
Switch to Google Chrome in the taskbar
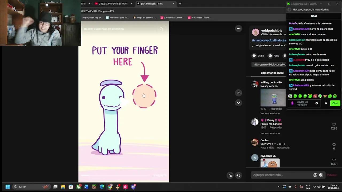click(x=110, y=187)
